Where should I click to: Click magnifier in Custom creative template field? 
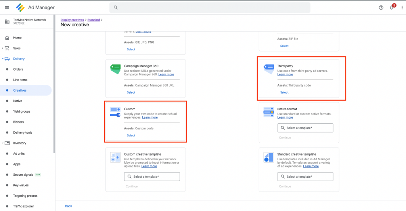[x=129, y=176]
